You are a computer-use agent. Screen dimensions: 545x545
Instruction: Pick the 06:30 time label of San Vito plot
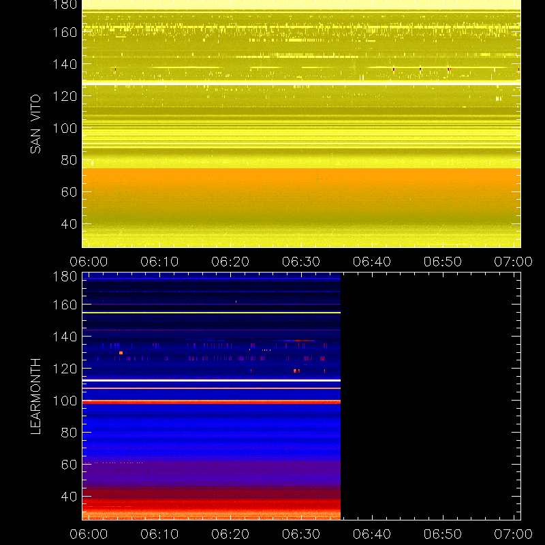click(301, 262)
